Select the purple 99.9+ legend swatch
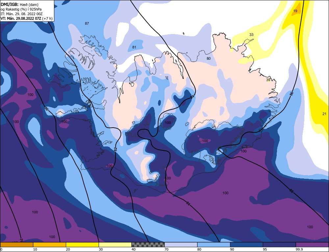The image size is (329, 252). 312,244
